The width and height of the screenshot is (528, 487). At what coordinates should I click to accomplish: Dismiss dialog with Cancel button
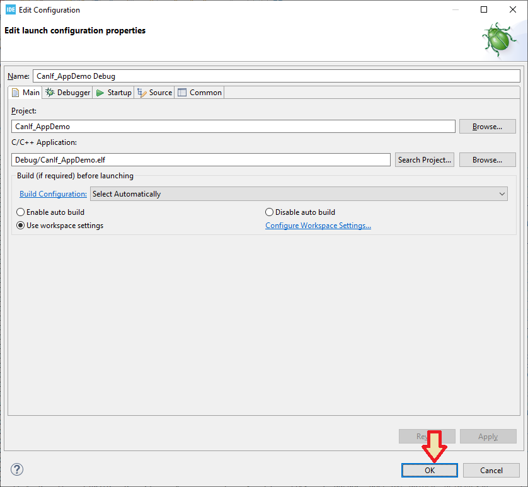click(x=491, y=470)
